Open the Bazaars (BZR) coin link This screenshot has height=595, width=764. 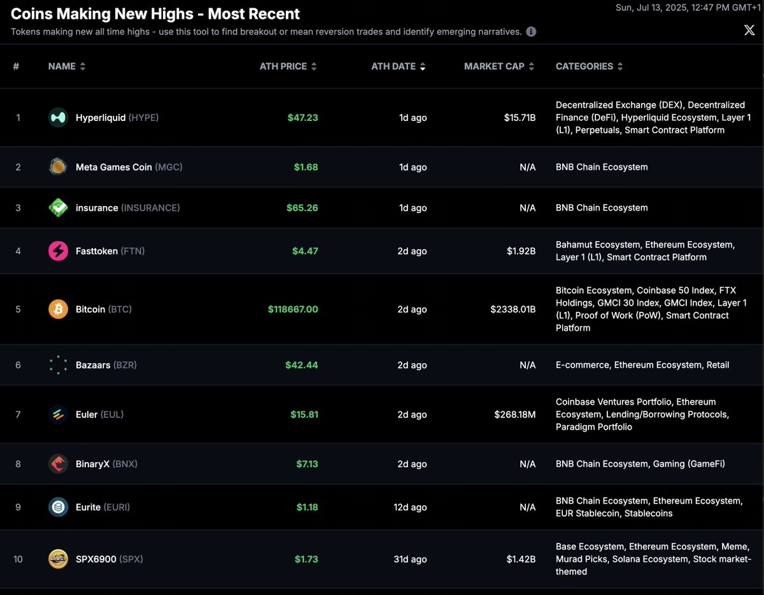click(x=106, y=365)
